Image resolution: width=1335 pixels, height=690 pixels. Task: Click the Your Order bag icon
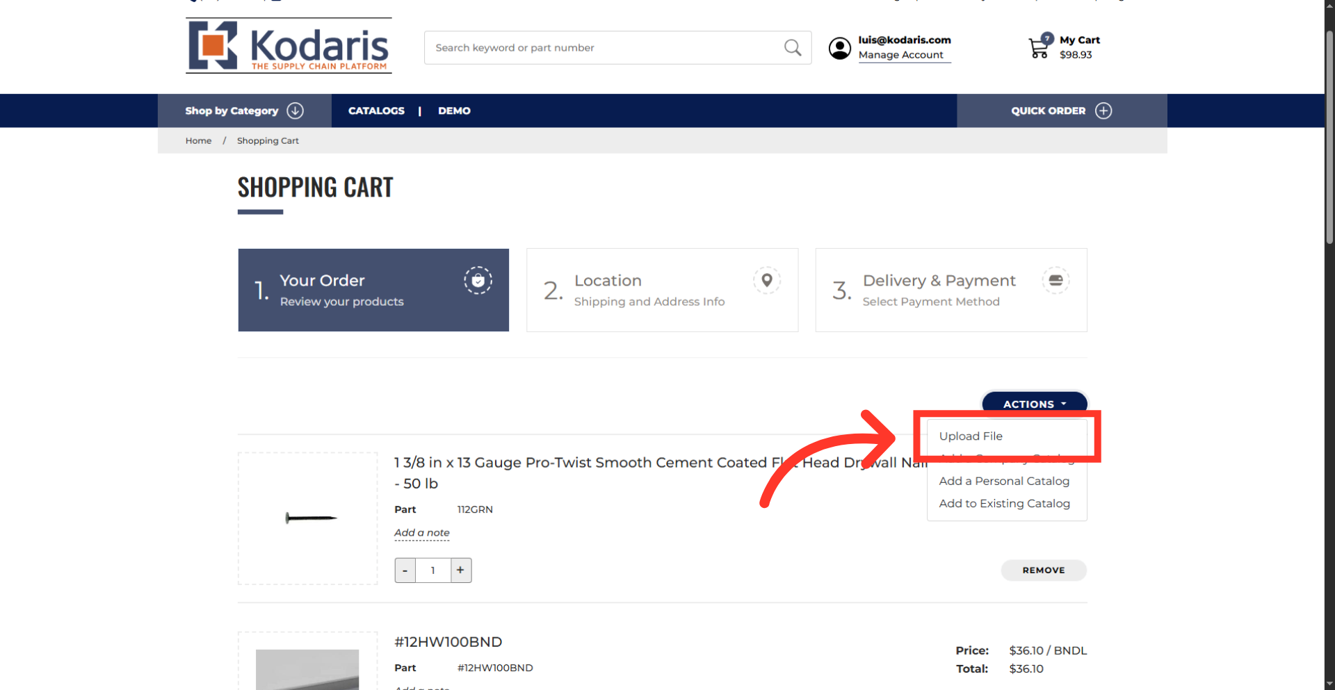(478, 280)
